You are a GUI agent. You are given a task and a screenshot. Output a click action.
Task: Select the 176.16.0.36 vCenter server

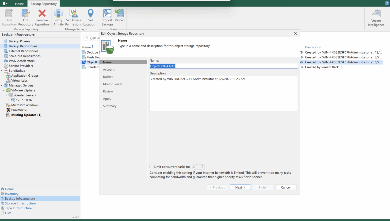(x=24, y=100)
